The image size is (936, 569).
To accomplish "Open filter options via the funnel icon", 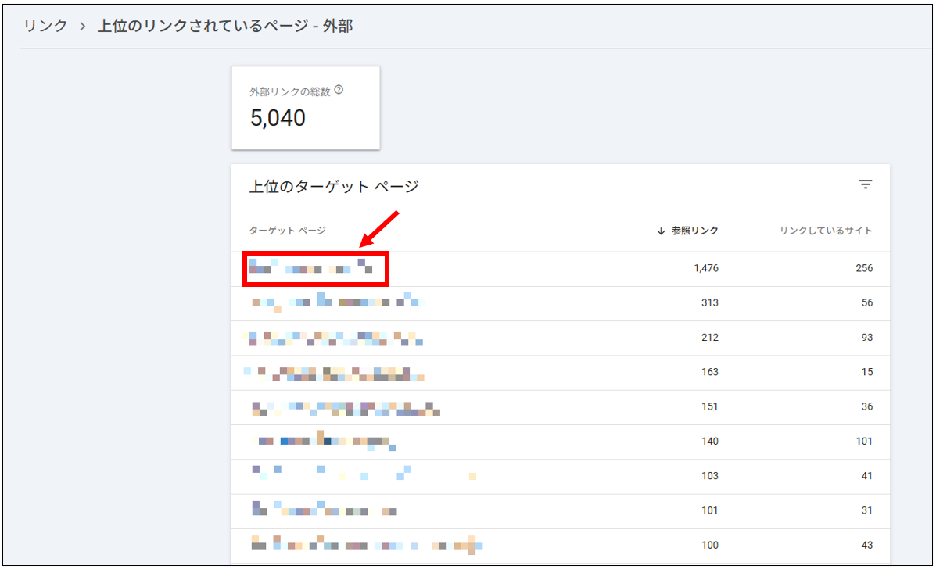I will coord(865,184).
